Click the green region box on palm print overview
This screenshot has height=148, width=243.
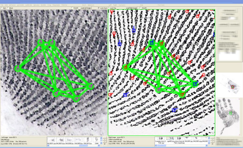pyautogui.click(x=230, y=113)
